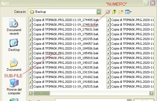Select file ending in 185456.bak
Image resolution: width=157 pixels, height=101 pixels.
coord(64,53)
